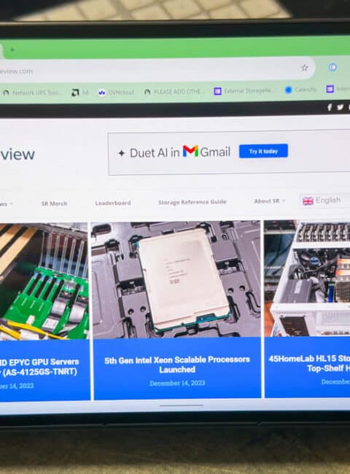Open the Network UPS Tools bookmark
350x474 pixels.
point(31,93)
